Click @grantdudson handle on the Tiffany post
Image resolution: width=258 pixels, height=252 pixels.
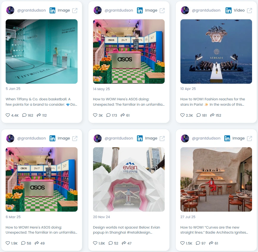pos(32,10)
